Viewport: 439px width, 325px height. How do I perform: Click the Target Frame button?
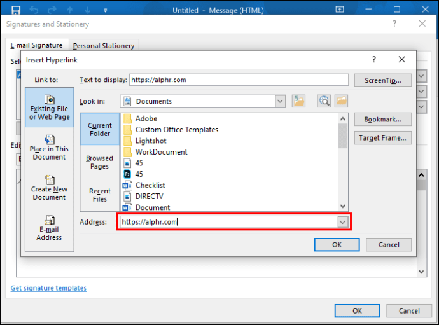pos(383,138)
